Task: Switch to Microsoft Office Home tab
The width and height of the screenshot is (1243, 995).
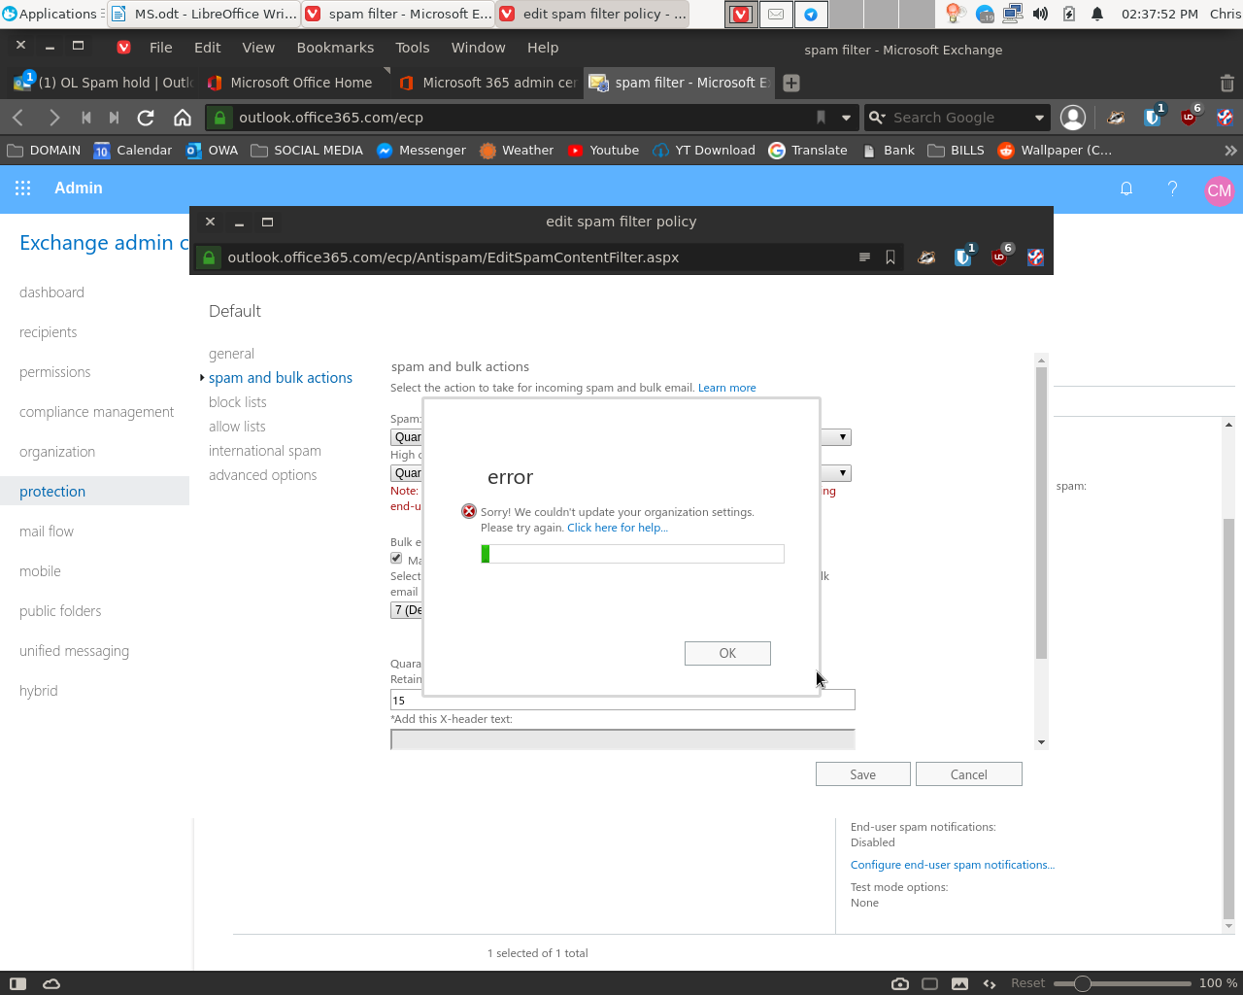Action: pyautogui.click(x=293, y=83)
